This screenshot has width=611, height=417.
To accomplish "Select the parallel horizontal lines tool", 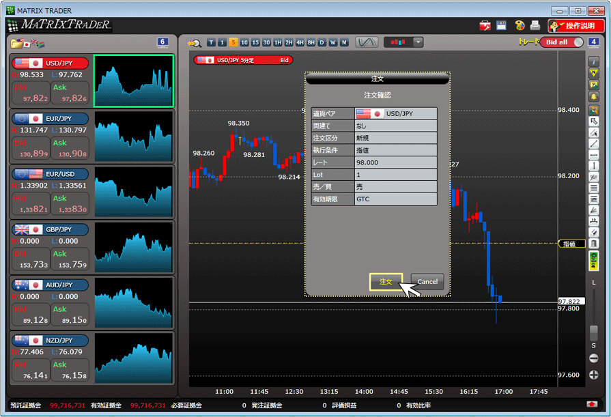I will (593, 188).
